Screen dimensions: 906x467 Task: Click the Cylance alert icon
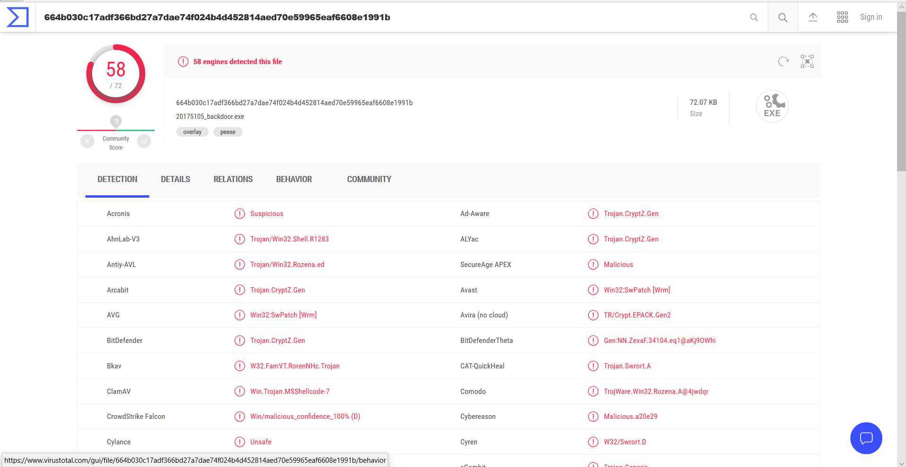click(x=240, y=442)
